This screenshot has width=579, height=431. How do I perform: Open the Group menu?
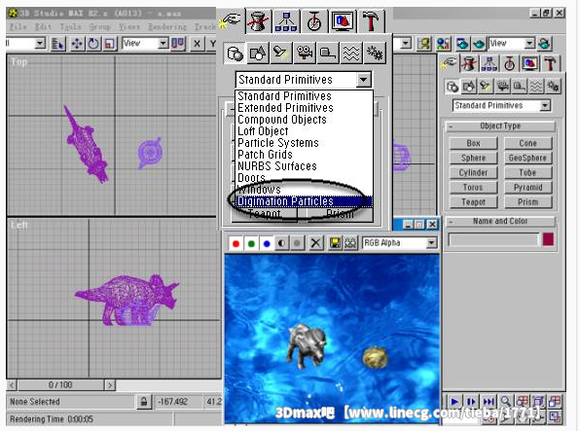click(x=99, y=26)
